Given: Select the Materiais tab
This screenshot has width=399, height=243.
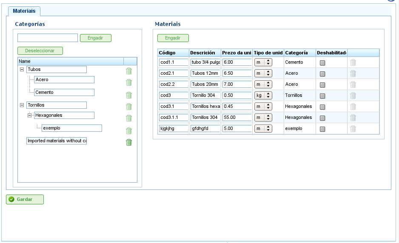Looking at the screenshot, I should click(x=24, y=11).
